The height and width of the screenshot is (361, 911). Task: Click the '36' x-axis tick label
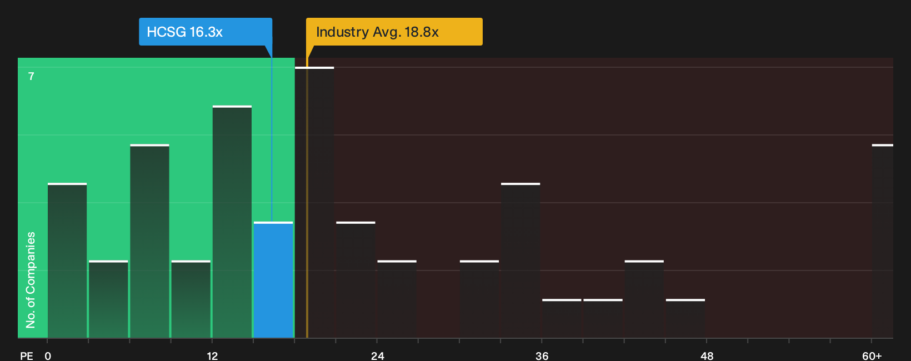(542, 356)
